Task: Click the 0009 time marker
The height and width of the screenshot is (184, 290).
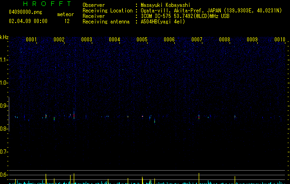Action: 252,40
